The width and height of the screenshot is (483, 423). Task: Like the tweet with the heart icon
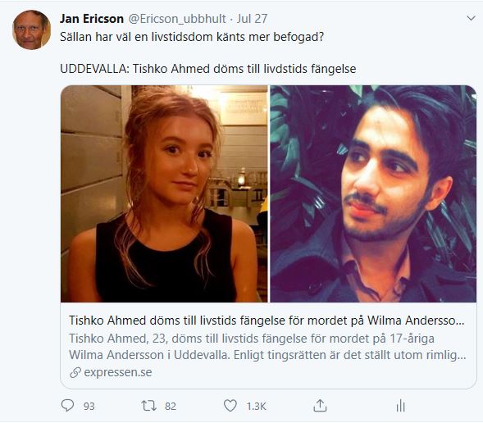pos(230,406)
